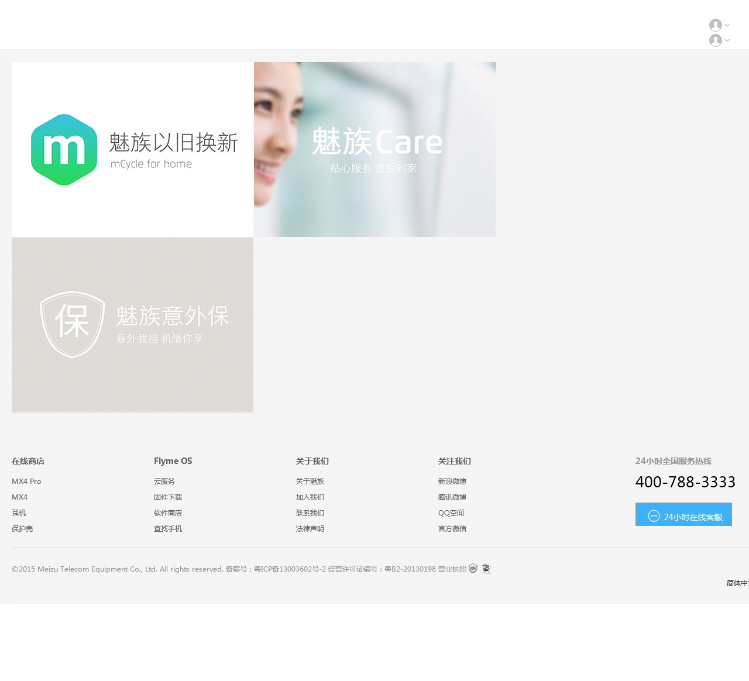Click the chat bubble icon on 在线客服 button
The width and height of the screenshot is (749, 681).
(x=654, y=516)
